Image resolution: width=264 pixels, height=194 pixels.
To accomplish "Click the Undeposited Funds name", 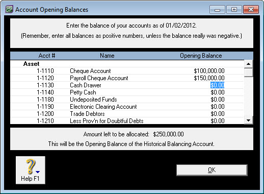I will [x=93, y=100].
